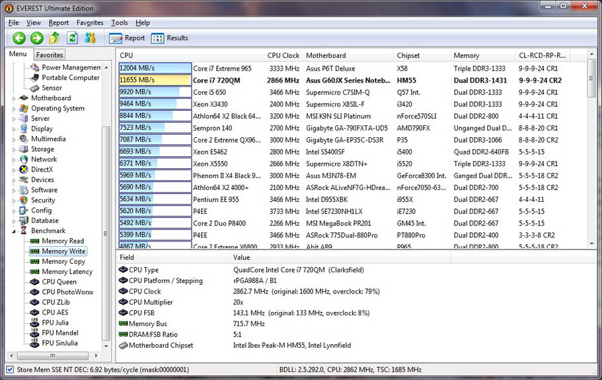Click the Field column header in details
Viewport: 602px width, 380px height.
pyautogui.click(x=172, y=257)
